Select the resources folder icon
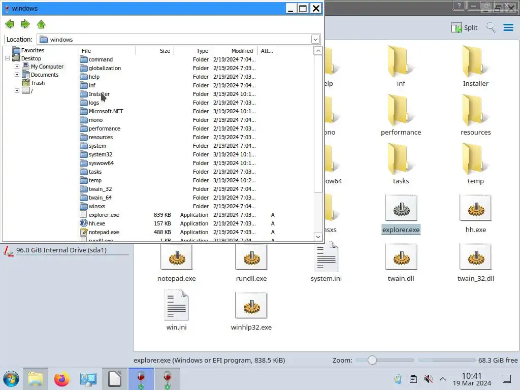 click(x=475, y=115)
